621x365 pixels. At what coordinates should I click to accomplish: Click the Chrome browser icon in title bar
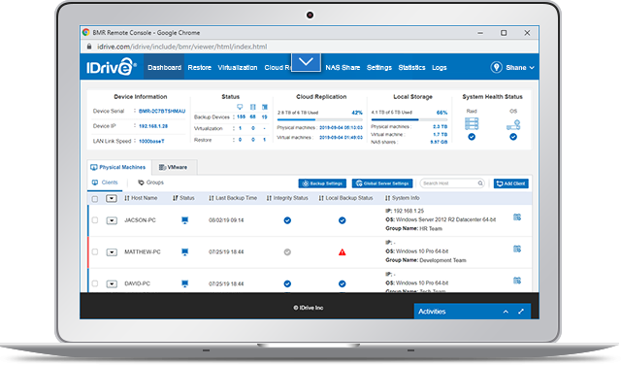pyautogui.click(x=86, y=32)
